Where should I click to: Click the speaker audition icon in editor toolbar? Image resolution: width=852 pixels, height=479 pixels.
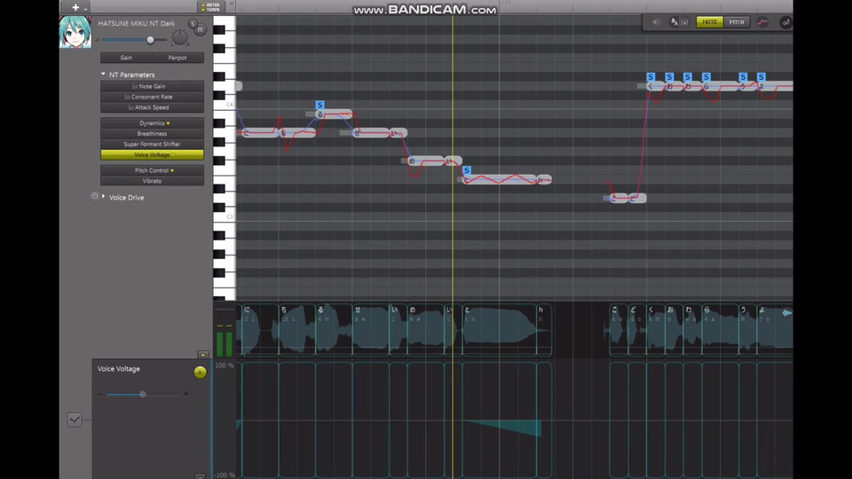point(656,22)
